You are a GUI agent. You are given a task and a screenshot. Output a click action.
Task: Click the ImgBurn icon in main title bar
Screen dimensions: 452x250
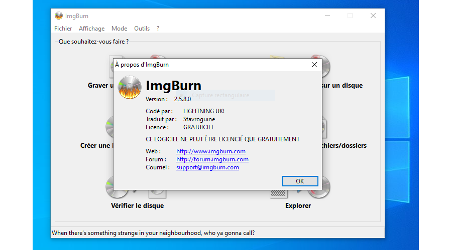59,16
